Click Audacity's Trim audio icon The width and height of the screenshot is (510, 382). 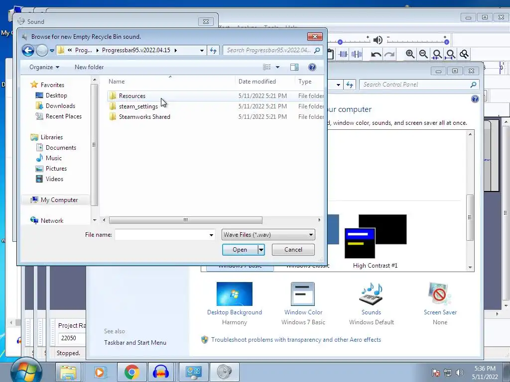343,54
